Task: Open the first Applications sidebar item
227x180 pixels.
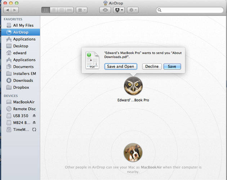Action: pos(21,39)
